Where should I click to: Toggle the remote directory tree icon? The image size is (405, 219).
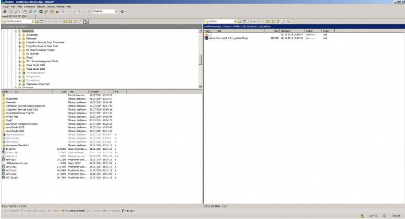point(288,21)
